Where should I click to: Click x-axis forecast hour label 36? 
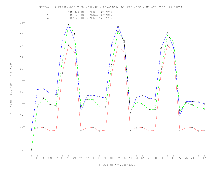point(106,158)
